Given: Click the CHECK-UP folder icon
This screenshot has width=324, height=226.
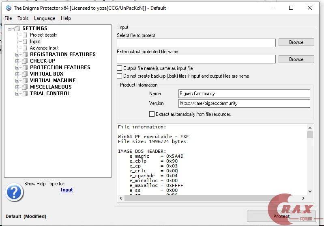Looking at the screenshot, I should click(x=25, y=61).
